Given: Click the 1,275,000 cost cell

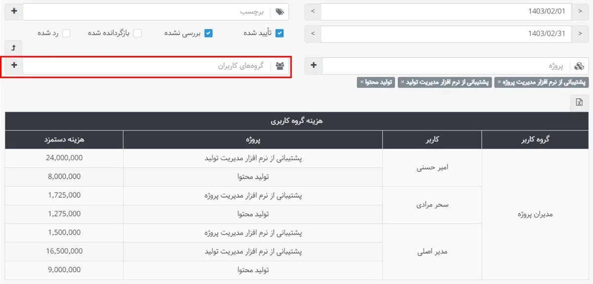Looking at the screenshot, I should coord(64,214).
